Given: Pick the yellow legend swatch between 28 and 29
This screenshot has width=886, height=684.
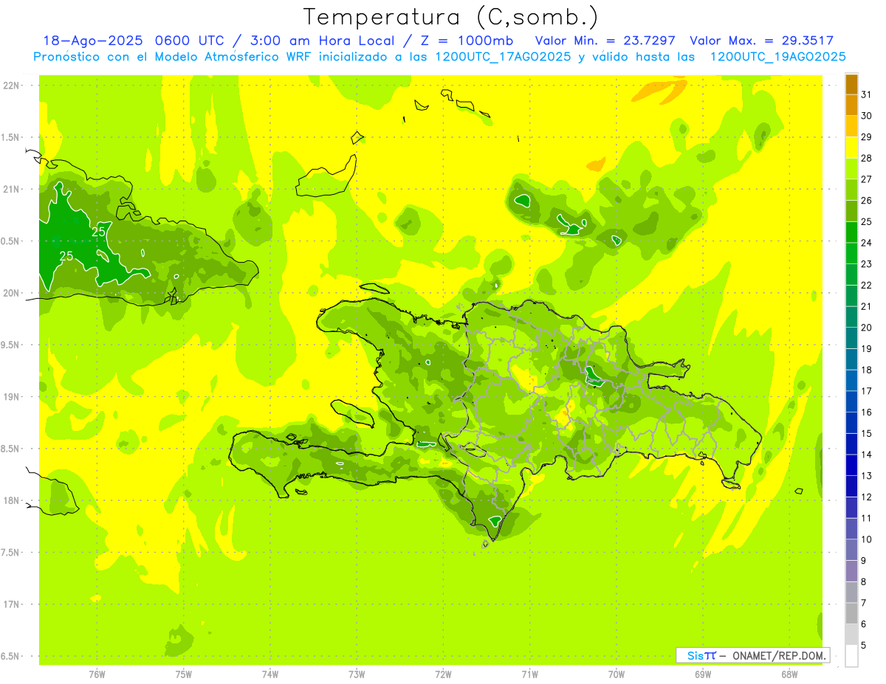Looking at the screenshot, I should [x=851, y=148].
